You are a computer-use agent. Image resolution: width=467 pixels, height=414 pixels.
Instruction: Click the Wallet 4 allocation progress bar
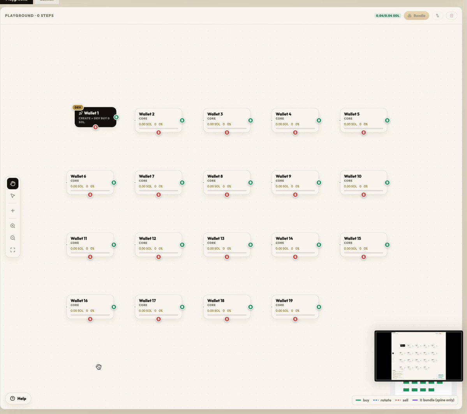295,129
